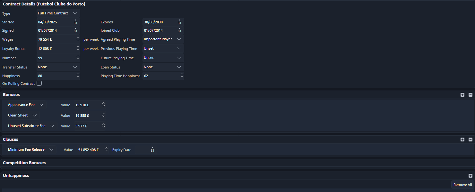Add a new clause with plus icon
Image resolution: width=475 pixels, height=192 pixels.
(462, 140)
